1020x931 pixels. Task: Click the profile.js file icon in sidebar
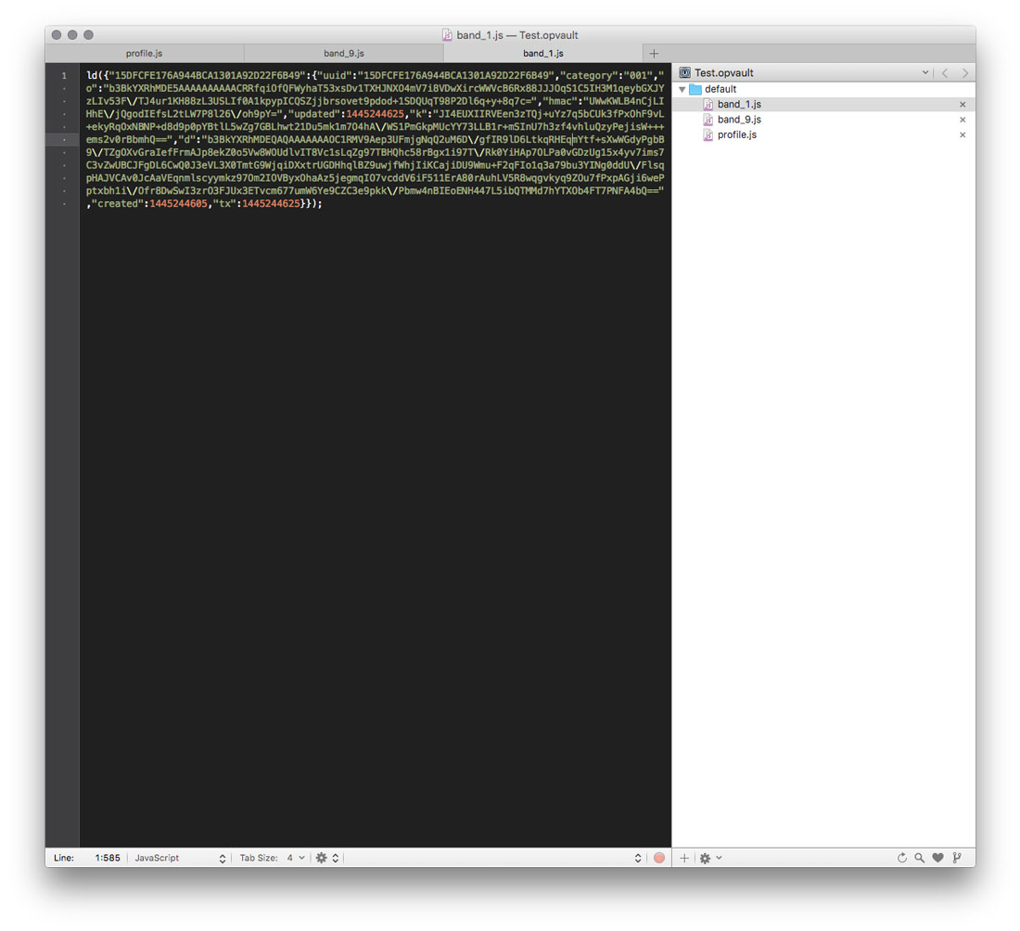(x=708, y=134)
